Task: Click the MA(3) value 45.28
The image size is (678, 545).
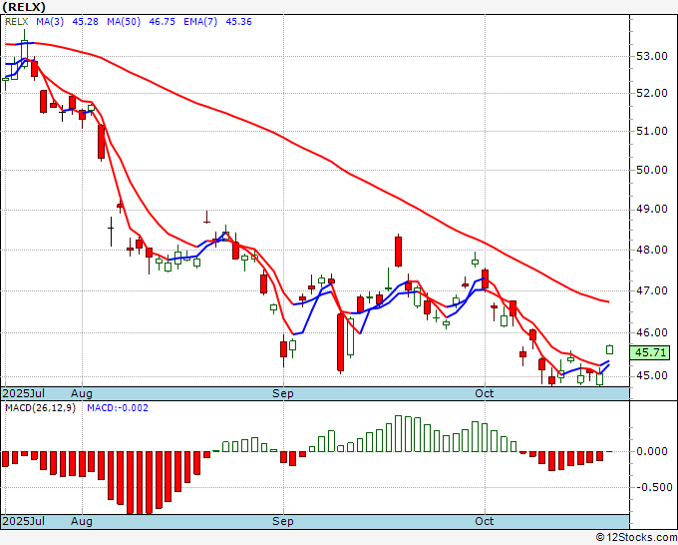Action: click(85, 22)
